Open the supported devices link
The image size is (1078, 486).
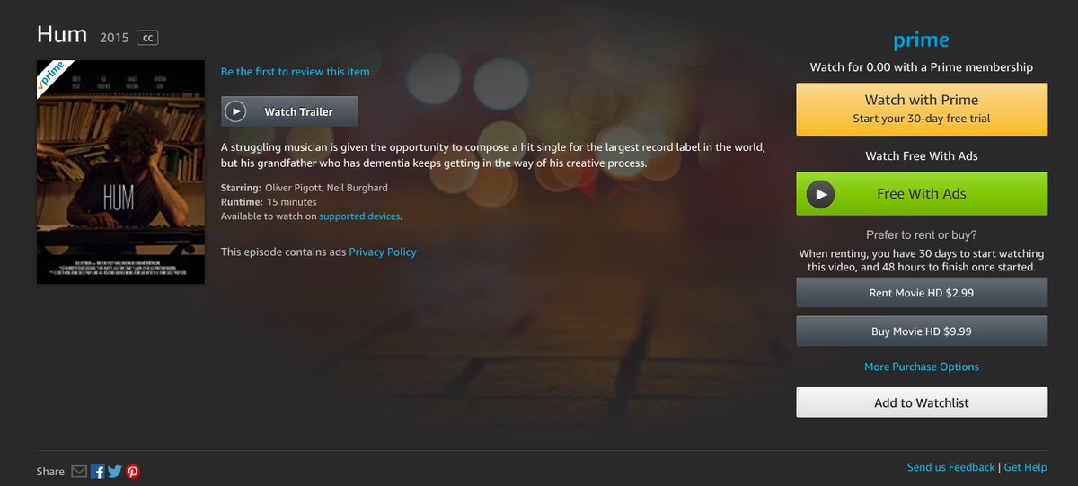tap(359, 216)
